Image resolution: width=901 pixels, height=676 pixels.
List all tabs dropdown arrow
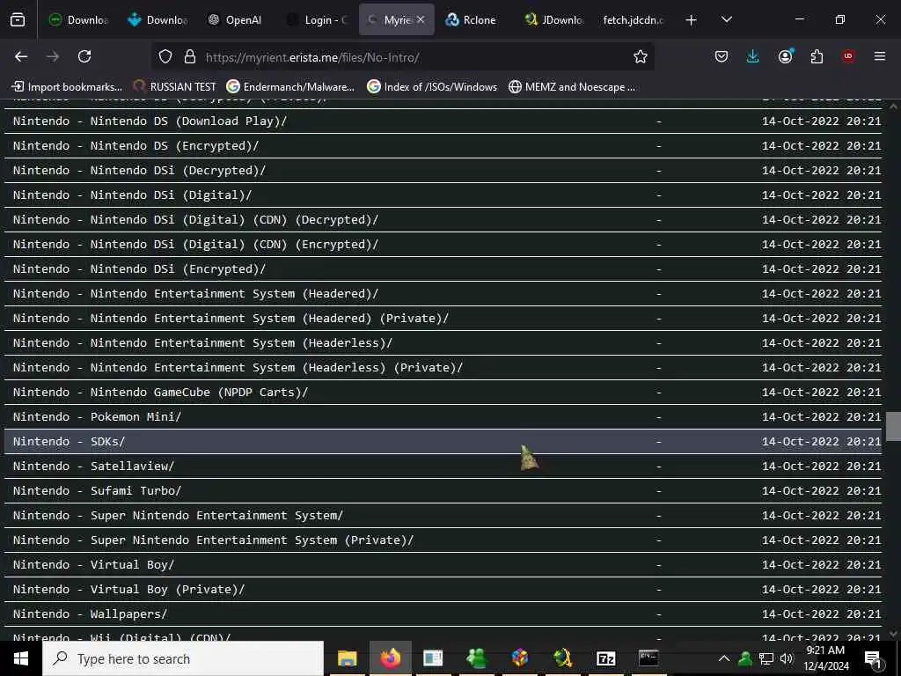tap(726, 20)
